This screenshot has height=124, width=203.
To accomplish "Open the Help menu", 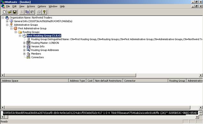I will coord(62,6).
